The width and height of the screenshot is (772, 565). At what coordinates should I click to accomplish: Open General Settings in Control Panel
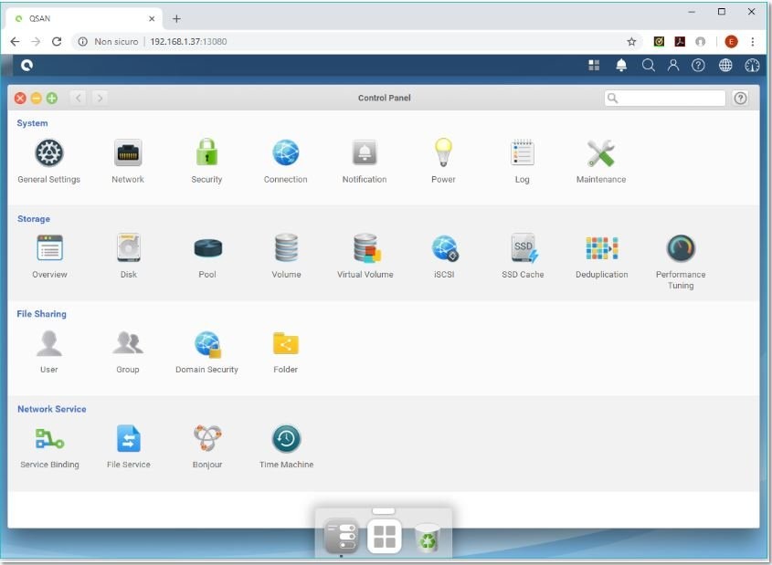coord(49,153)
